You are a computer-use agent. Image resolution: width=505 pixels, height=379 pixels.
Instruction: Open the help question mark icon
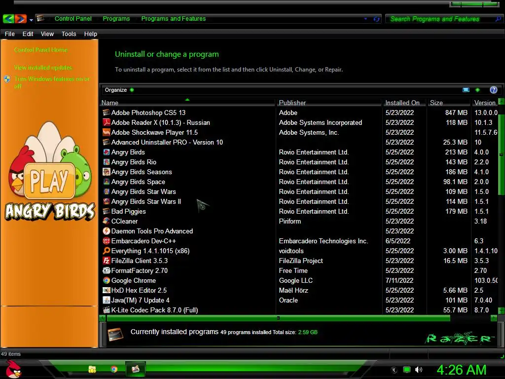click(493, 90)
